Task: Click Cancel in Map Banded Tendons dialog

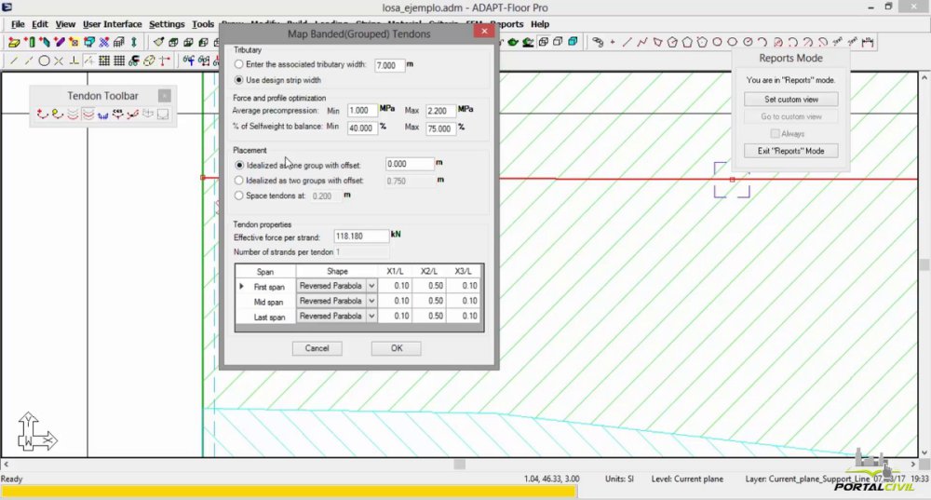Action: click(x=317, y=348)
